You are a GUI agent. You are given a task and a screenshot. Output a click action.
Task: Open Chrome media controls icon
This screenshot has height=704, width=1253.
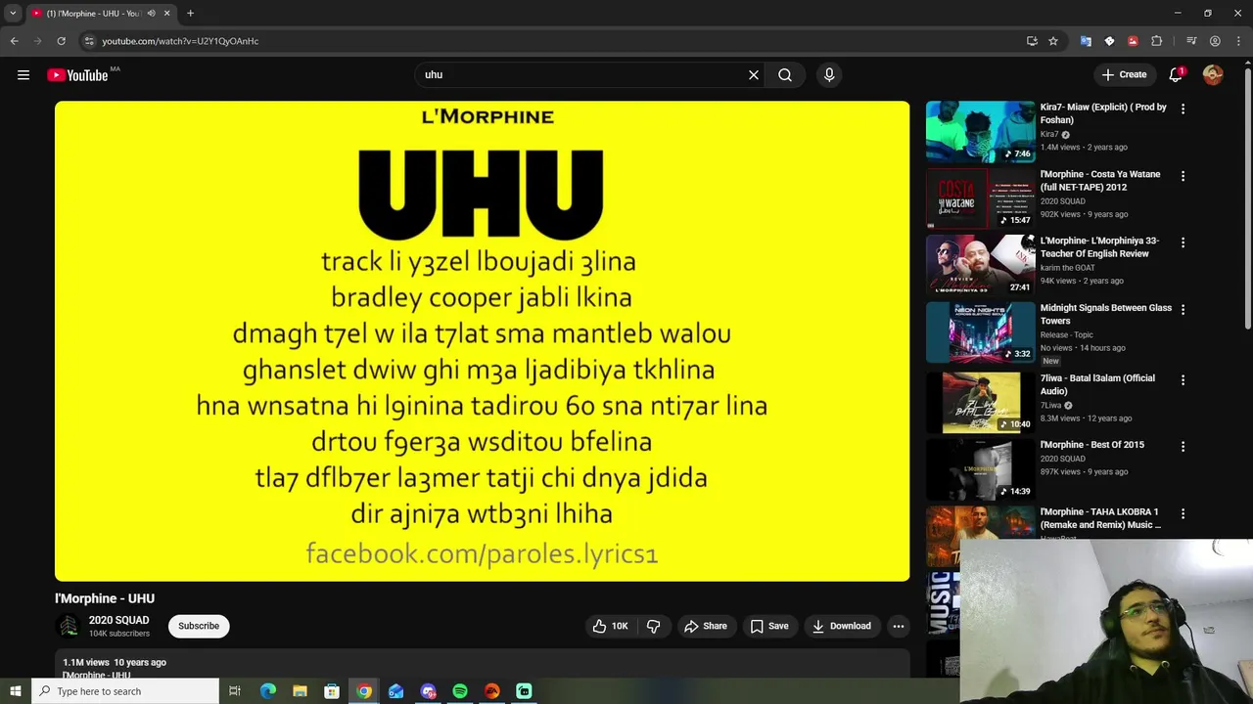point(1191,41)
